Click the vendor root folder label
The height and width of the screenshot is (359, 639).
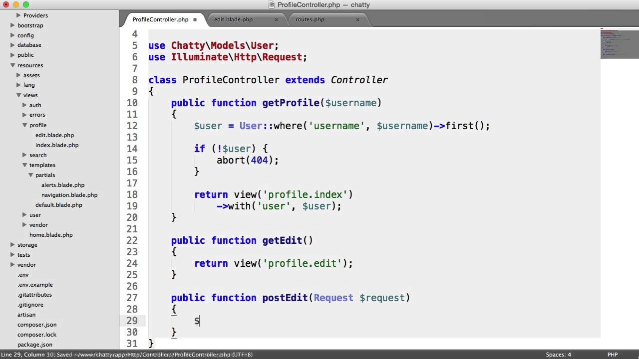click(26, 265)
